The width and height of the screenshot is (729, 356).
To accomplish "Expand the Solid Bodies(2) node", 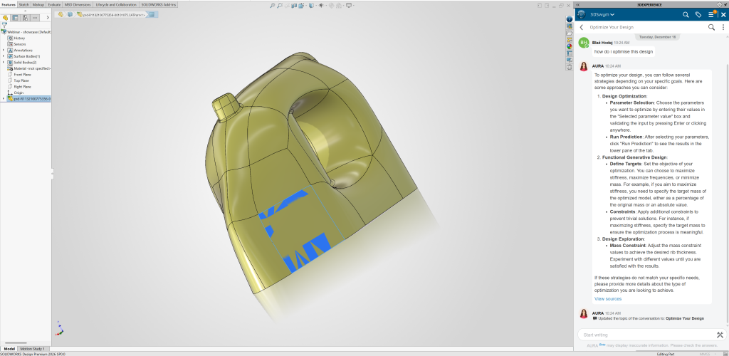I will click(x=3, y=63).
